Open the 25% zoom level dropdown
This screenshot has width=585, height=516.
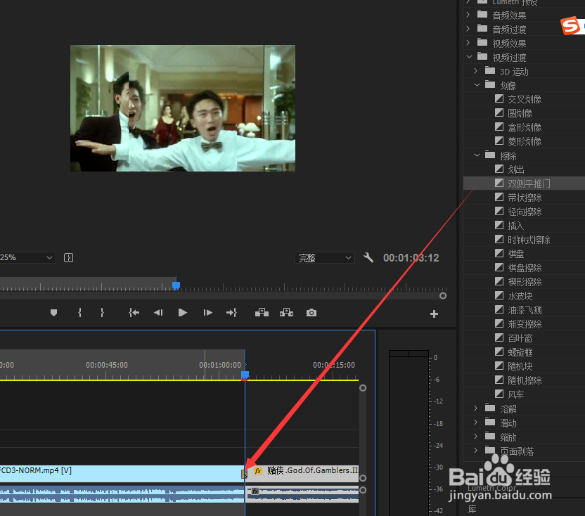point(27,257)
